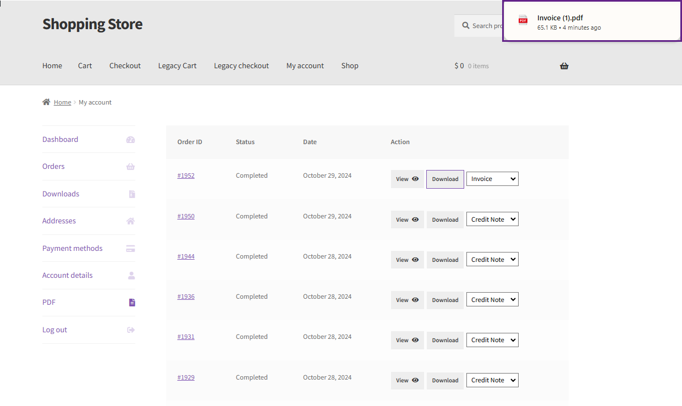Click the PDF document icon in sidebar
Image resolution: width=682 pixels, height=406 pixels.
pos(132,303)
